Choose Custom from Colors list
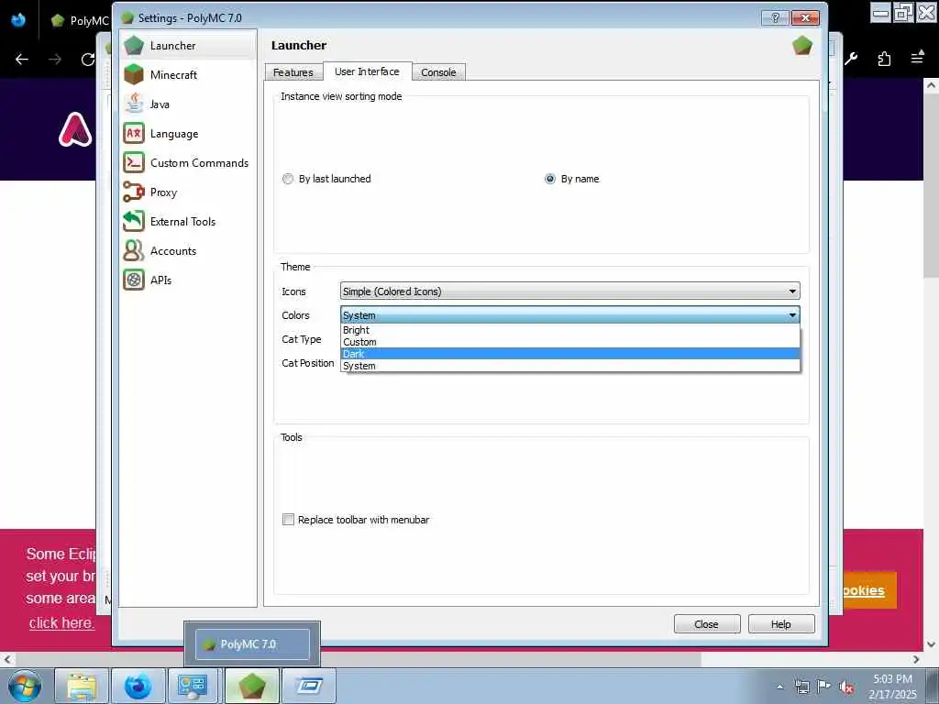Image resolution: width=939 pixels, height=704 pixels. coord(569,343)
